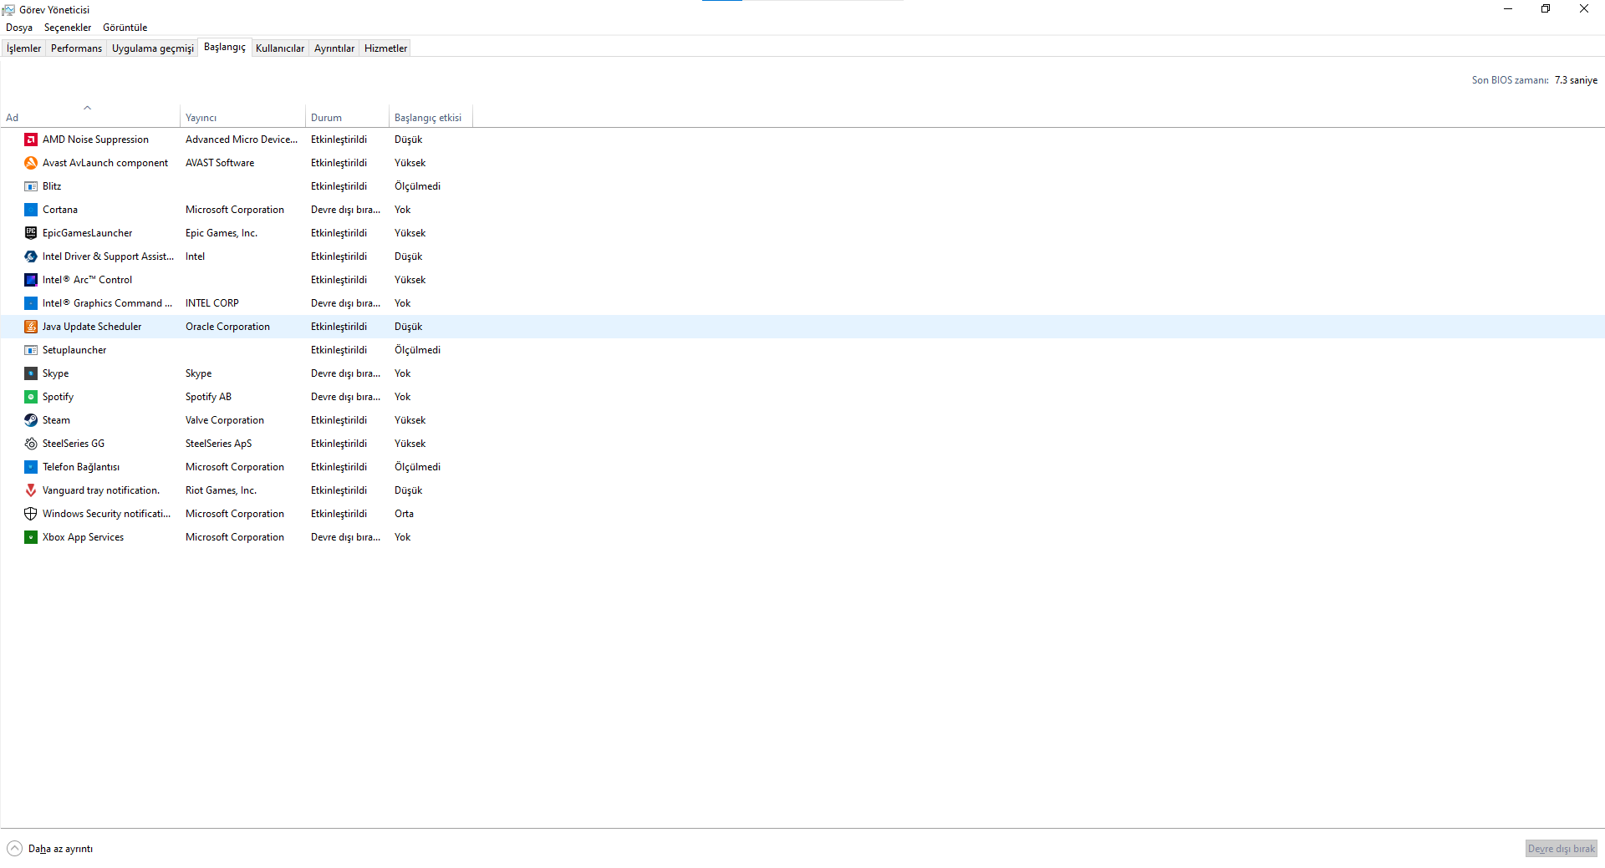Image resolution: width=1605 pixels, height=868 pixels.
Task: Click the 'EpicGamesLauncher' entry name
Action: [87, 233]
